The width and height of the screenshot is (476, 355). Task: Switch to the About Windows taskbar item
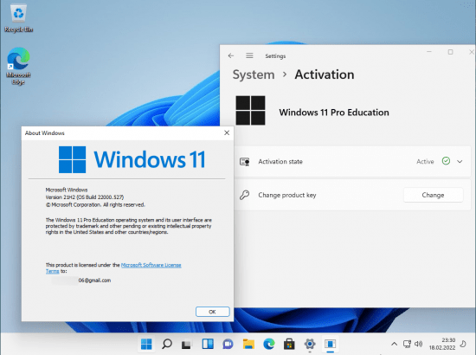330,344
